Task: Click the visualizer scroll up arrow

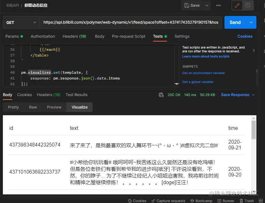Action: click(254, 118)
